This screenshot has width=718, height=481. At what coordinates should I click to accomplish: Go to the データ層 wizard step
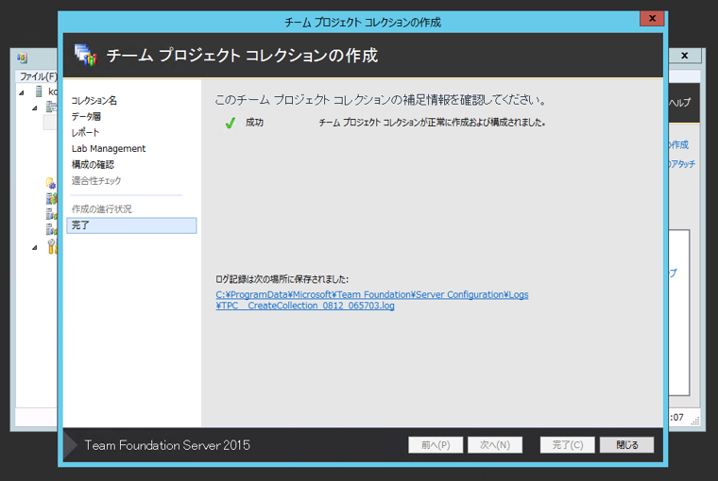click(x=86, y=117)
